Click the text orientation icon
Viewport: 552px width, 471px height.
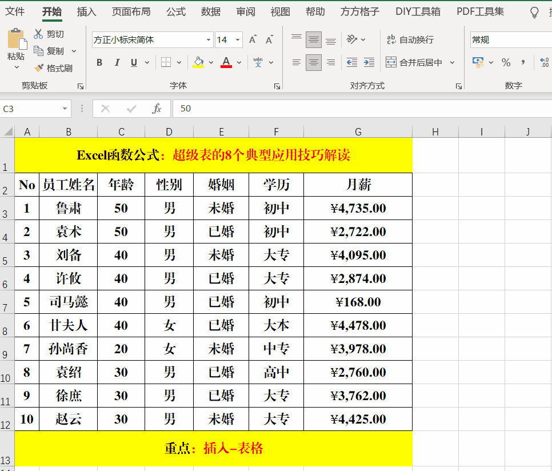pos(351,39)
